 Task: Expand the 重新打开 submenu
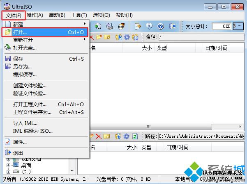point(46,40)
